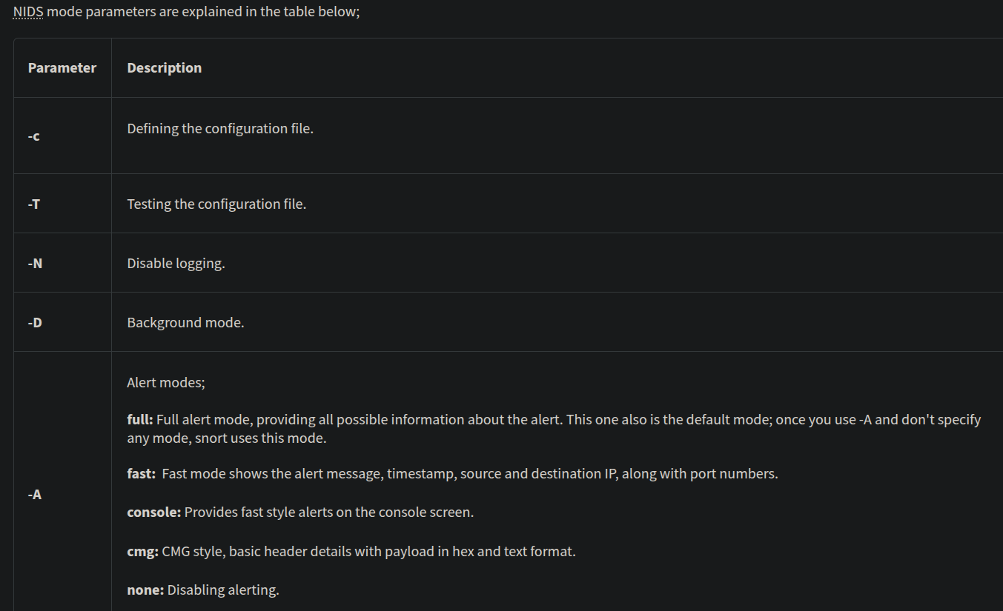Screen dimensions: 1003x611
Task: Click the bold 'full:' alert mode label
Action: (x=140, y=420)
